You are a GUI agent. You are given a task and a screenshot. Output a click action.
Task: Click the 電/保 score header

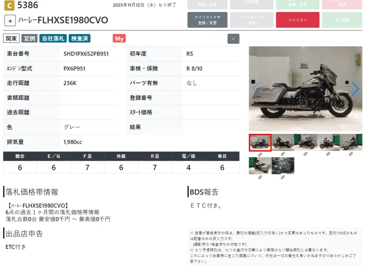click(x=189, y=156)
